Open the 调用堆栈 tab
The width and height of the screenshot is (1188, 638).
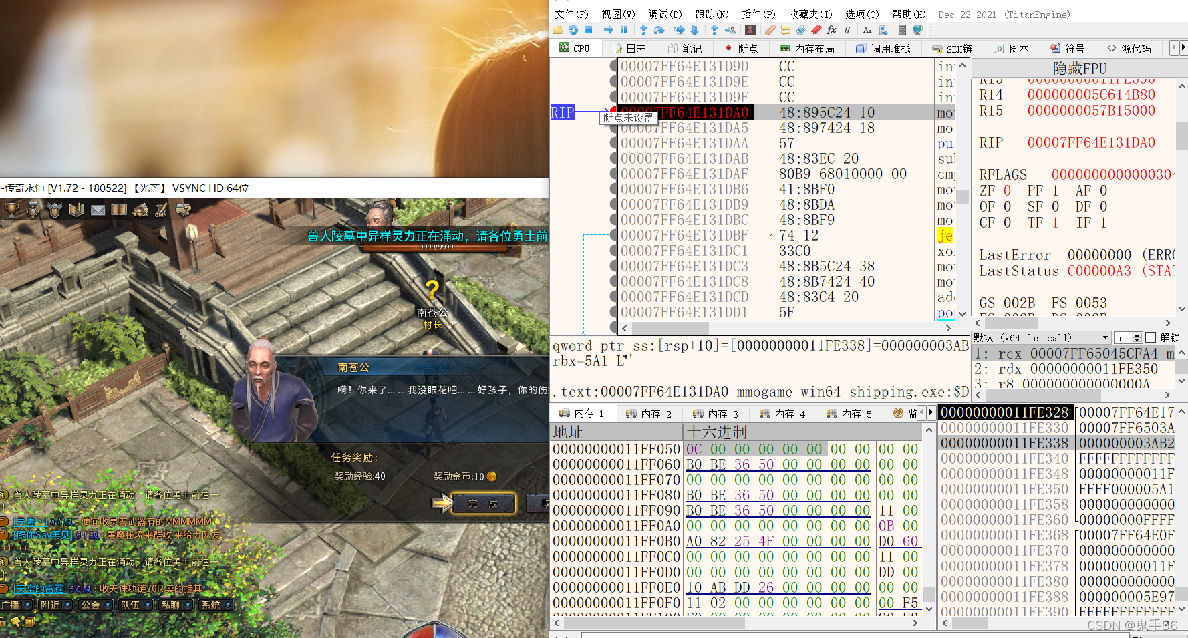coord(883,49)
